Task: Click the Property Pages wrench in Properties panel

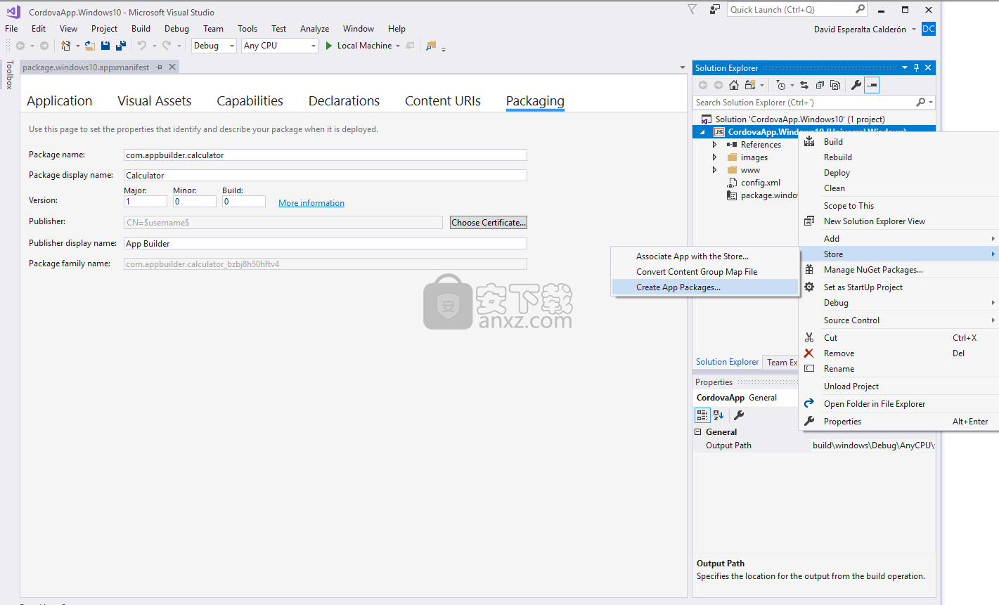Action: [739, 415]
